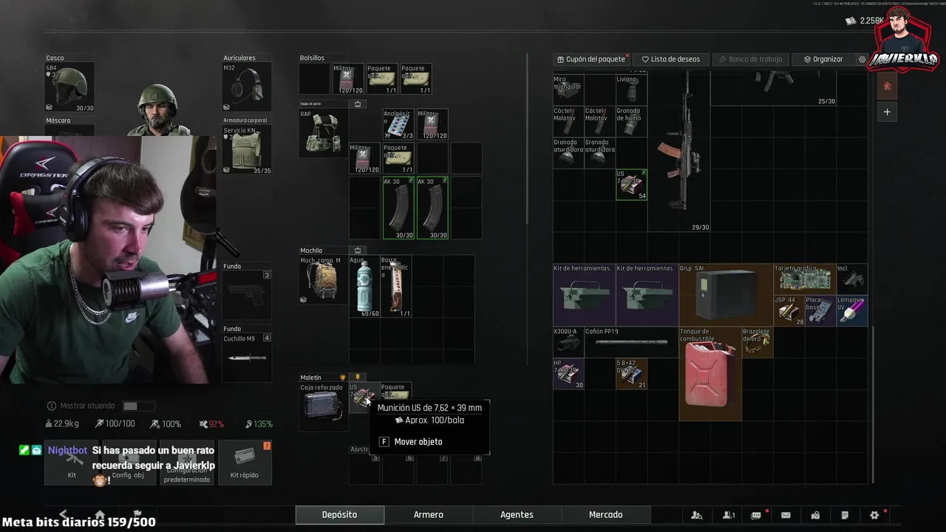This screenshot has height=532, width=946.
Task: Open the organize settings gear icon
Action: tap(862, 59)
